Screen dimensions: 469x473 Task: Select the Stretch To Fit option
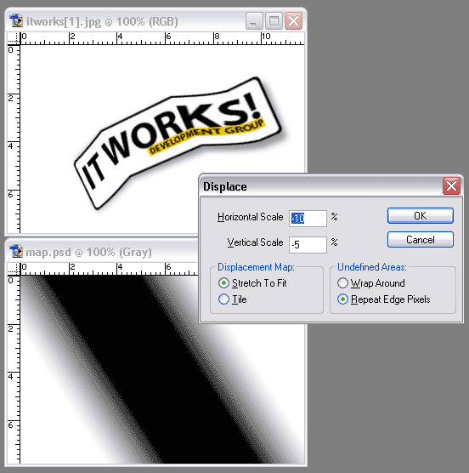pos(252,283)
